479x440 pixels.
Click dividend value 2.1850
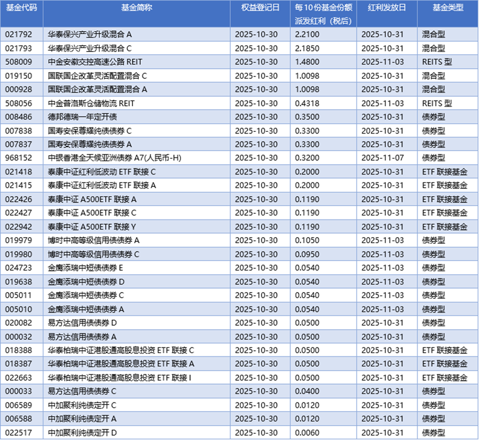click(307, 48)
